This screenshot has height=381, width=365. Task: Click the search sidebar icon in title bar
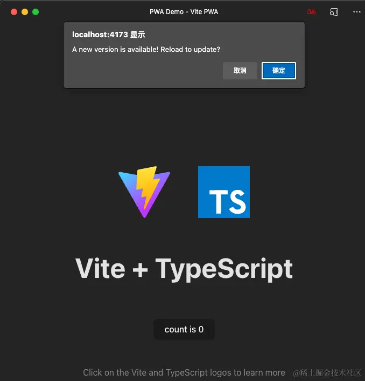tap(334, 12)
